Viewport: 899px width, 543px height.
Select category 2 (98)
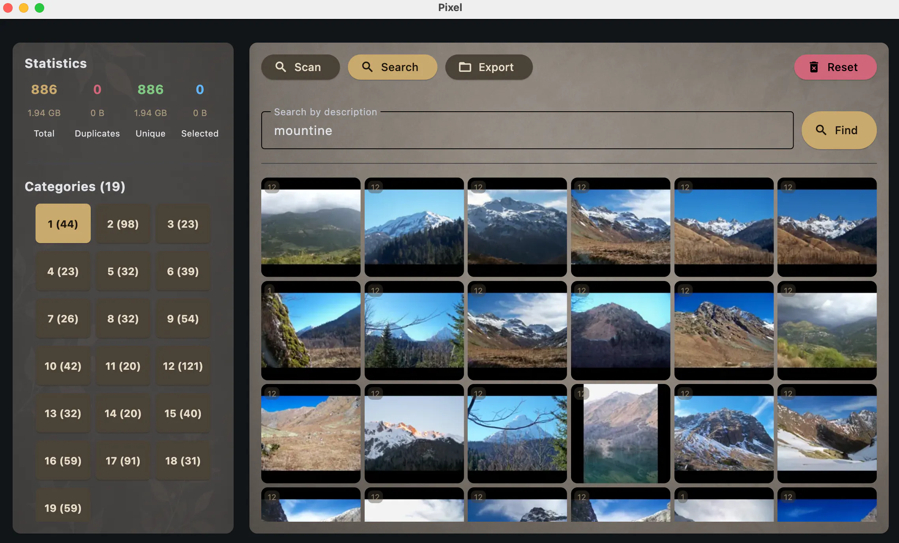pyautogui.click(x=123, y=224)
